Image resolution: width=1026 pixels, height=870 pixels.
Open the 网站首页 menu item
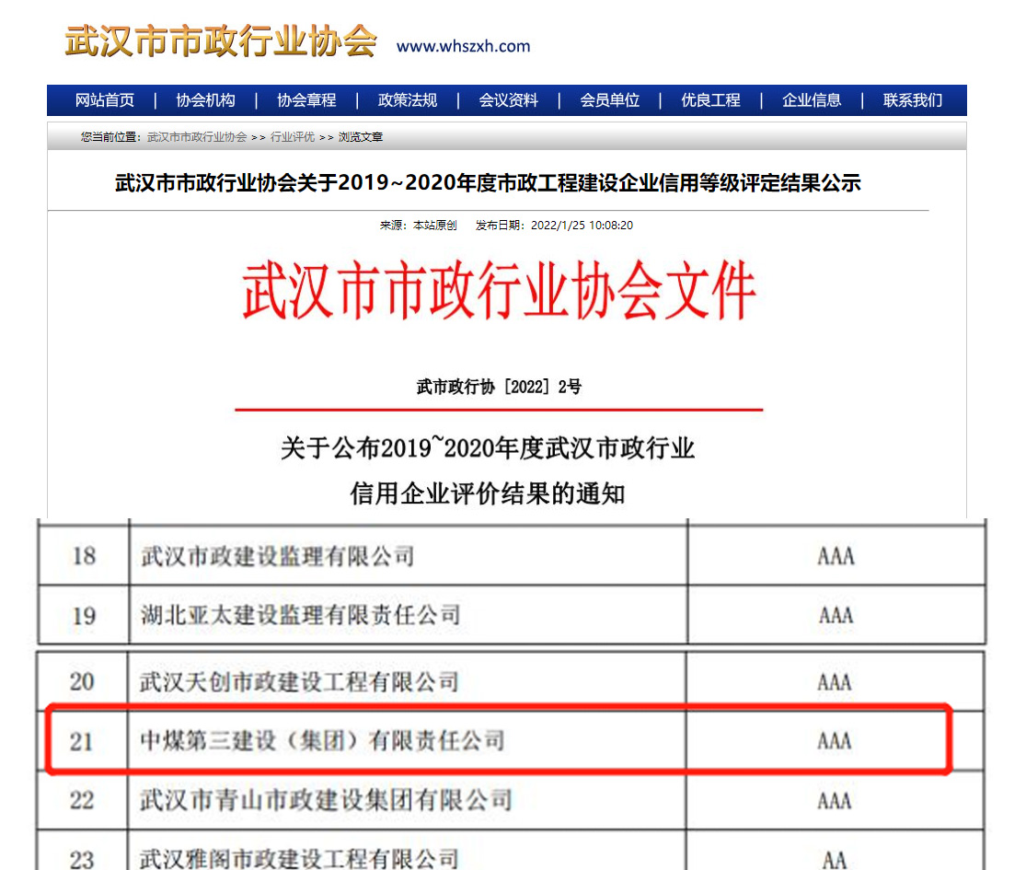tap(105, 100)
